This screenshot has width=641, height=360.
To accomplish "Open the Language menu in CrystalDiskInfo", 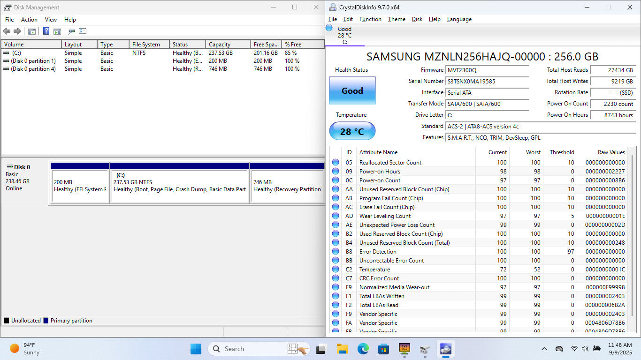I will point(459,19).
